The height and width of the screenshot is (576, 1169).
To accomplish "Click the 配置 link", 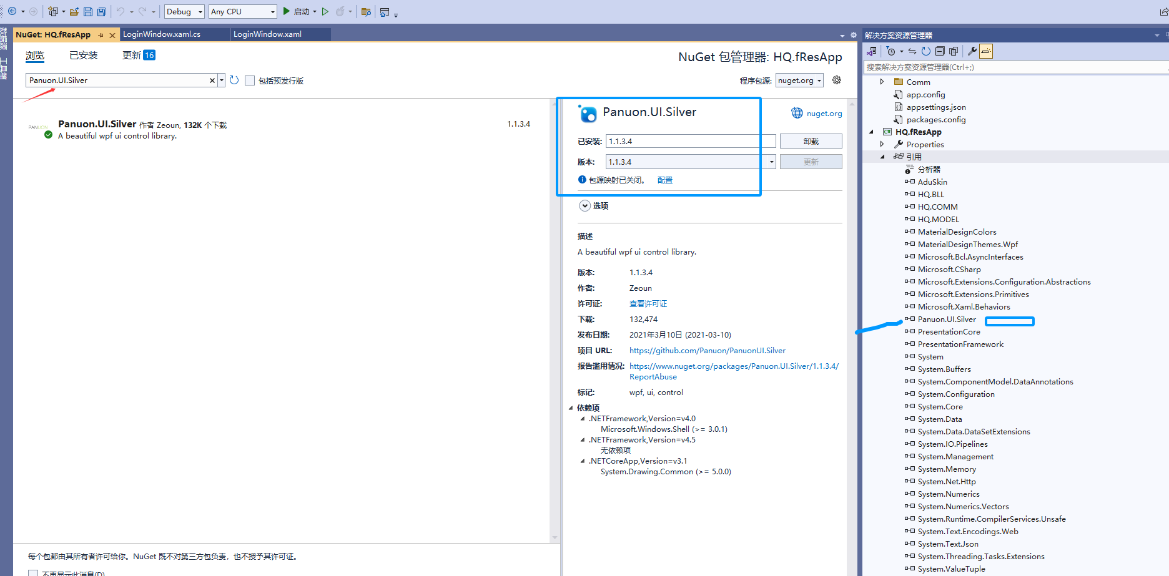I will point(665,180).
